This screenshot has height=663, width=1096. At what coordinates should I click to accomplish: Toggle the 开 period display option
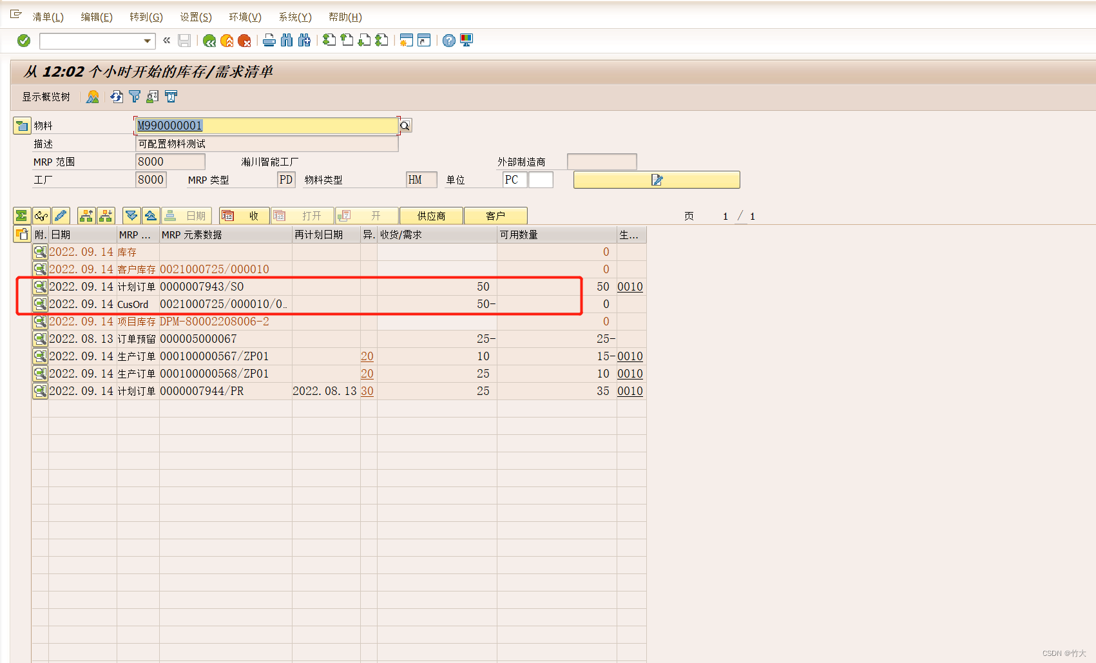point(366,215)
